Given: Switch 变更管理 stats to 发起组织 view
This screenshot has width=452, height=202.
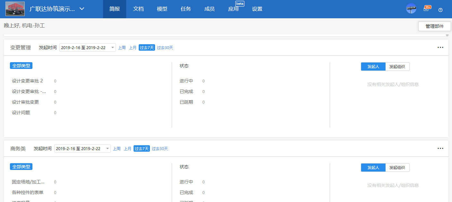Looking at the screenshot, I should (397, 66).
